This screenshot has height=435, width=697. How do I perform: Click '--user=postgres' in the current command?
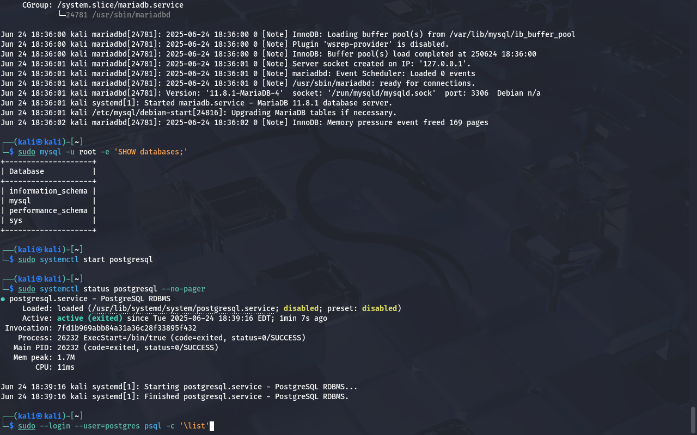click(107, 426)
